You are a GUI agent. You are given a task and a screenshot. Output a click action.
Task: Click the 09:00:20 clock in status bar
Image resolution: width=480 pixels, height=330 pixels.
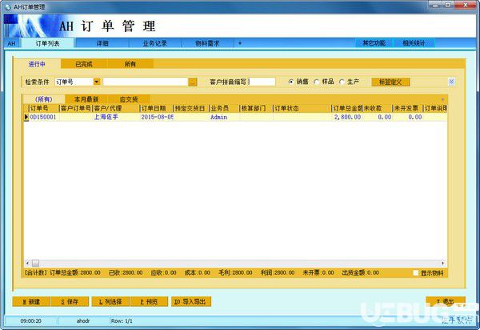(31, 321)
